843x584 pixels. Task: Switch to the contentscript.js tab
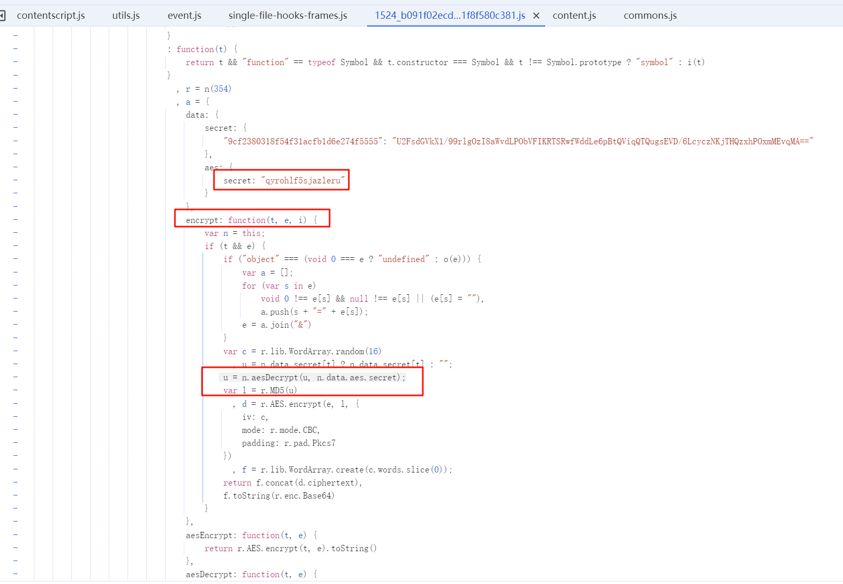[x=51, y=16]
